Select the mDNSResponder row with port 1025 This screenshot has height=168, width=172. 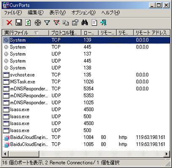click(x=86, y=103)
